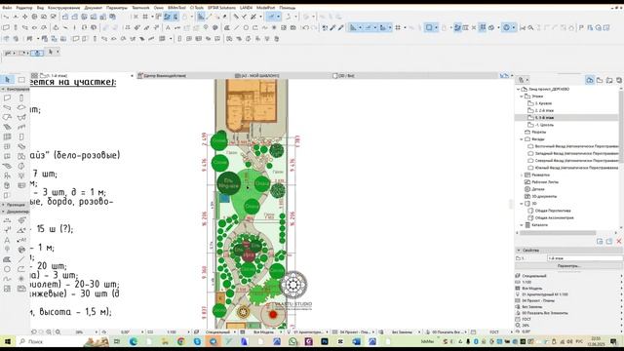The width and height of the screenshot is (624, 351).
Task: Collapse the Свойства panel header
Action: [x=519, y=251]
